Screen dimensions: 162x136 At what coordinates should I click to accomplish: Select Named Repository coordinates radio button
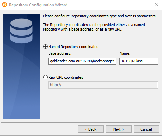(45, 47)
